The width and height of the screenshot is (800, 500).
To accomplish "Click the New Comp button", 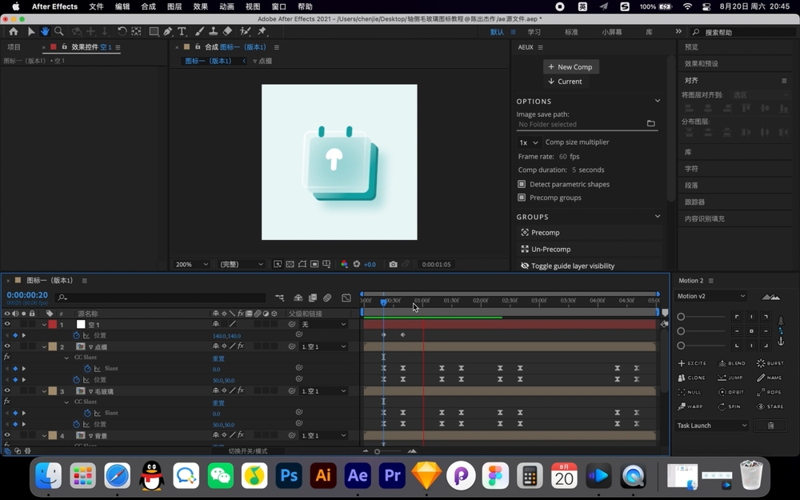I will (571, 67).
